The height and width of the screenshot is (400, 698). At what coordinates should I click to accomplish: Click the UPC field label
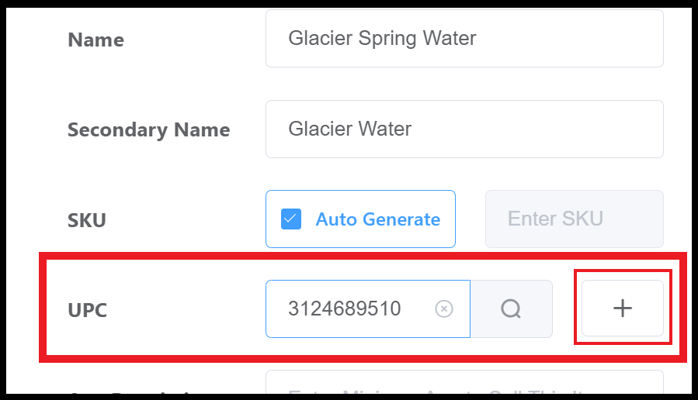tap(87, 310)
